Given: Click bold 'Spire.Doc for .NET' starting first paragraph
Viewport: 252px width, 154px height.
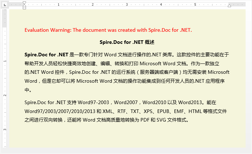Looking at the screenshot, I should 46,55.
